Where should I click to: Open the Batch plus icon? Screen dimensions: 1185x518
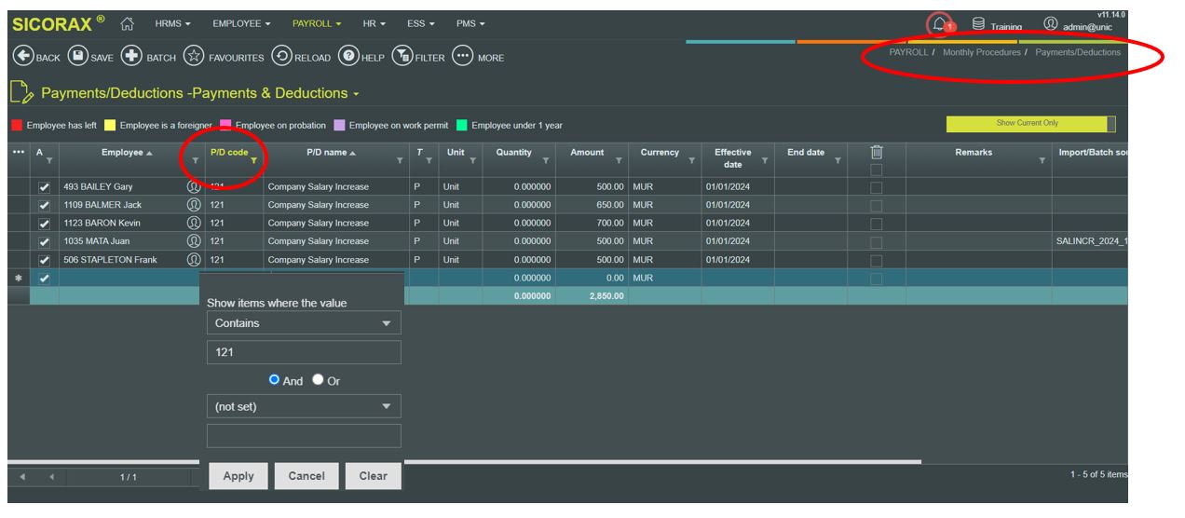pos(132,57)
